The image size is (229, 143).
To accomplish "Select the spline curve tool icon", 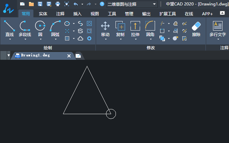I will pyautogui.click(x=80, y=23).
